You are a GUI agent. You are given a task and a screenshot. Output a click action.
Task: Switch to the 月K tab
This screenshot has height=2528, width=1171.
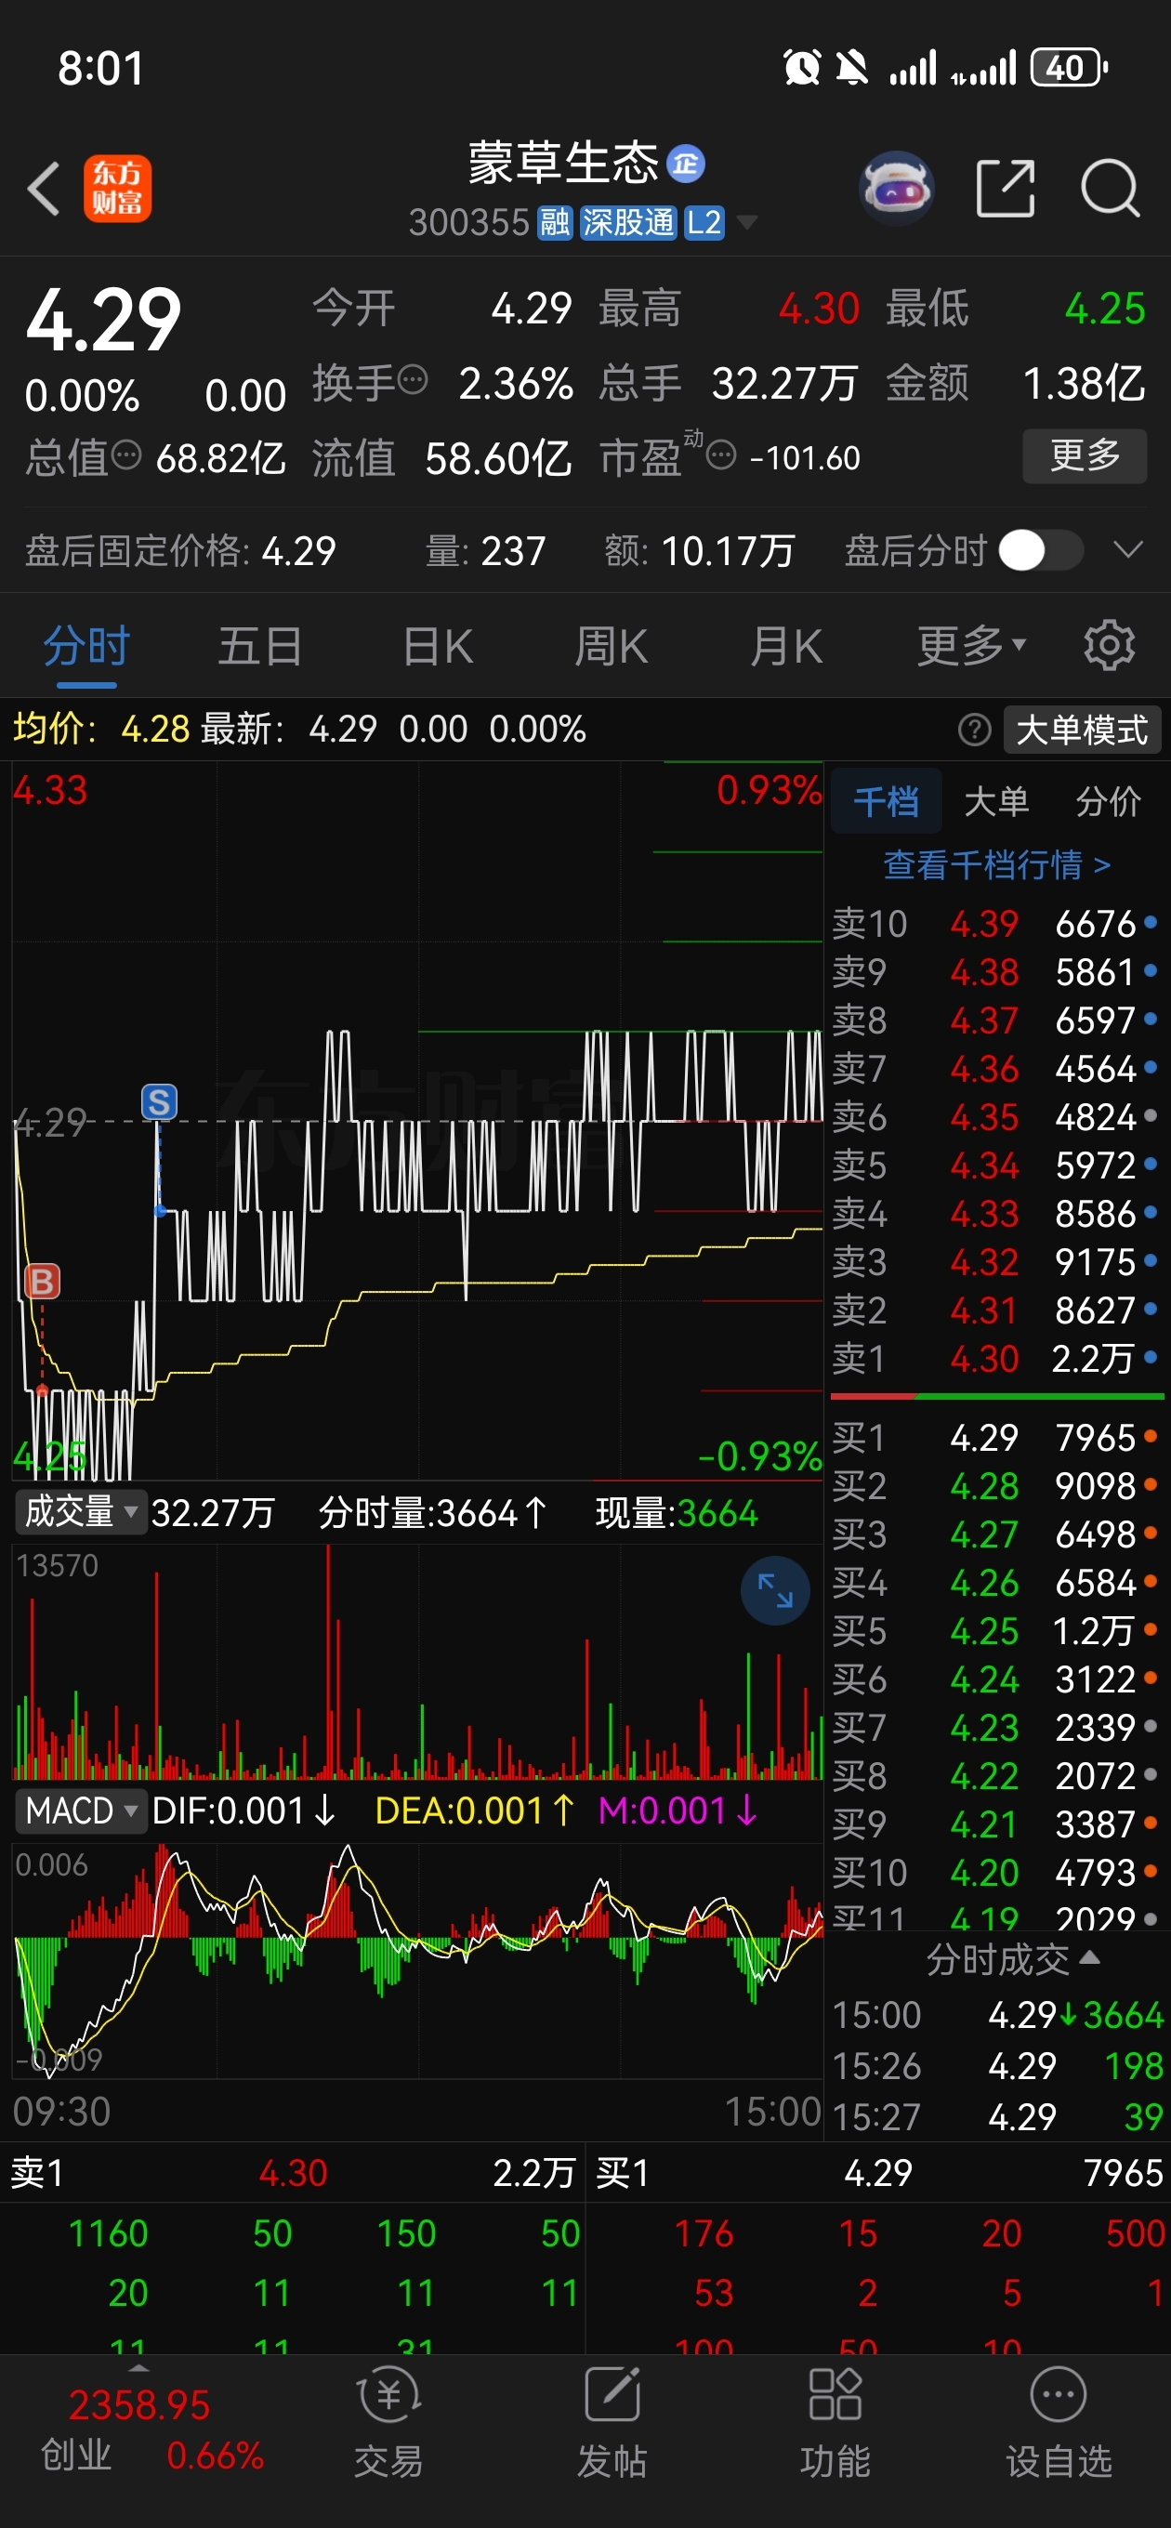(x=785, y=647)
